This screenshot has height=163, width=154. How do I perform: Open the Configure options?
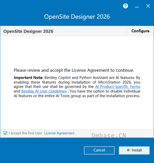pyautogui.click(x=140, y=31)
